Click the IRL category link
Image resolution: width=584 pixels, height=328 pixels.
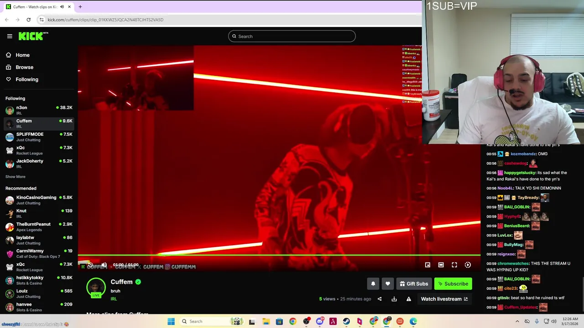tap(114, 299)
